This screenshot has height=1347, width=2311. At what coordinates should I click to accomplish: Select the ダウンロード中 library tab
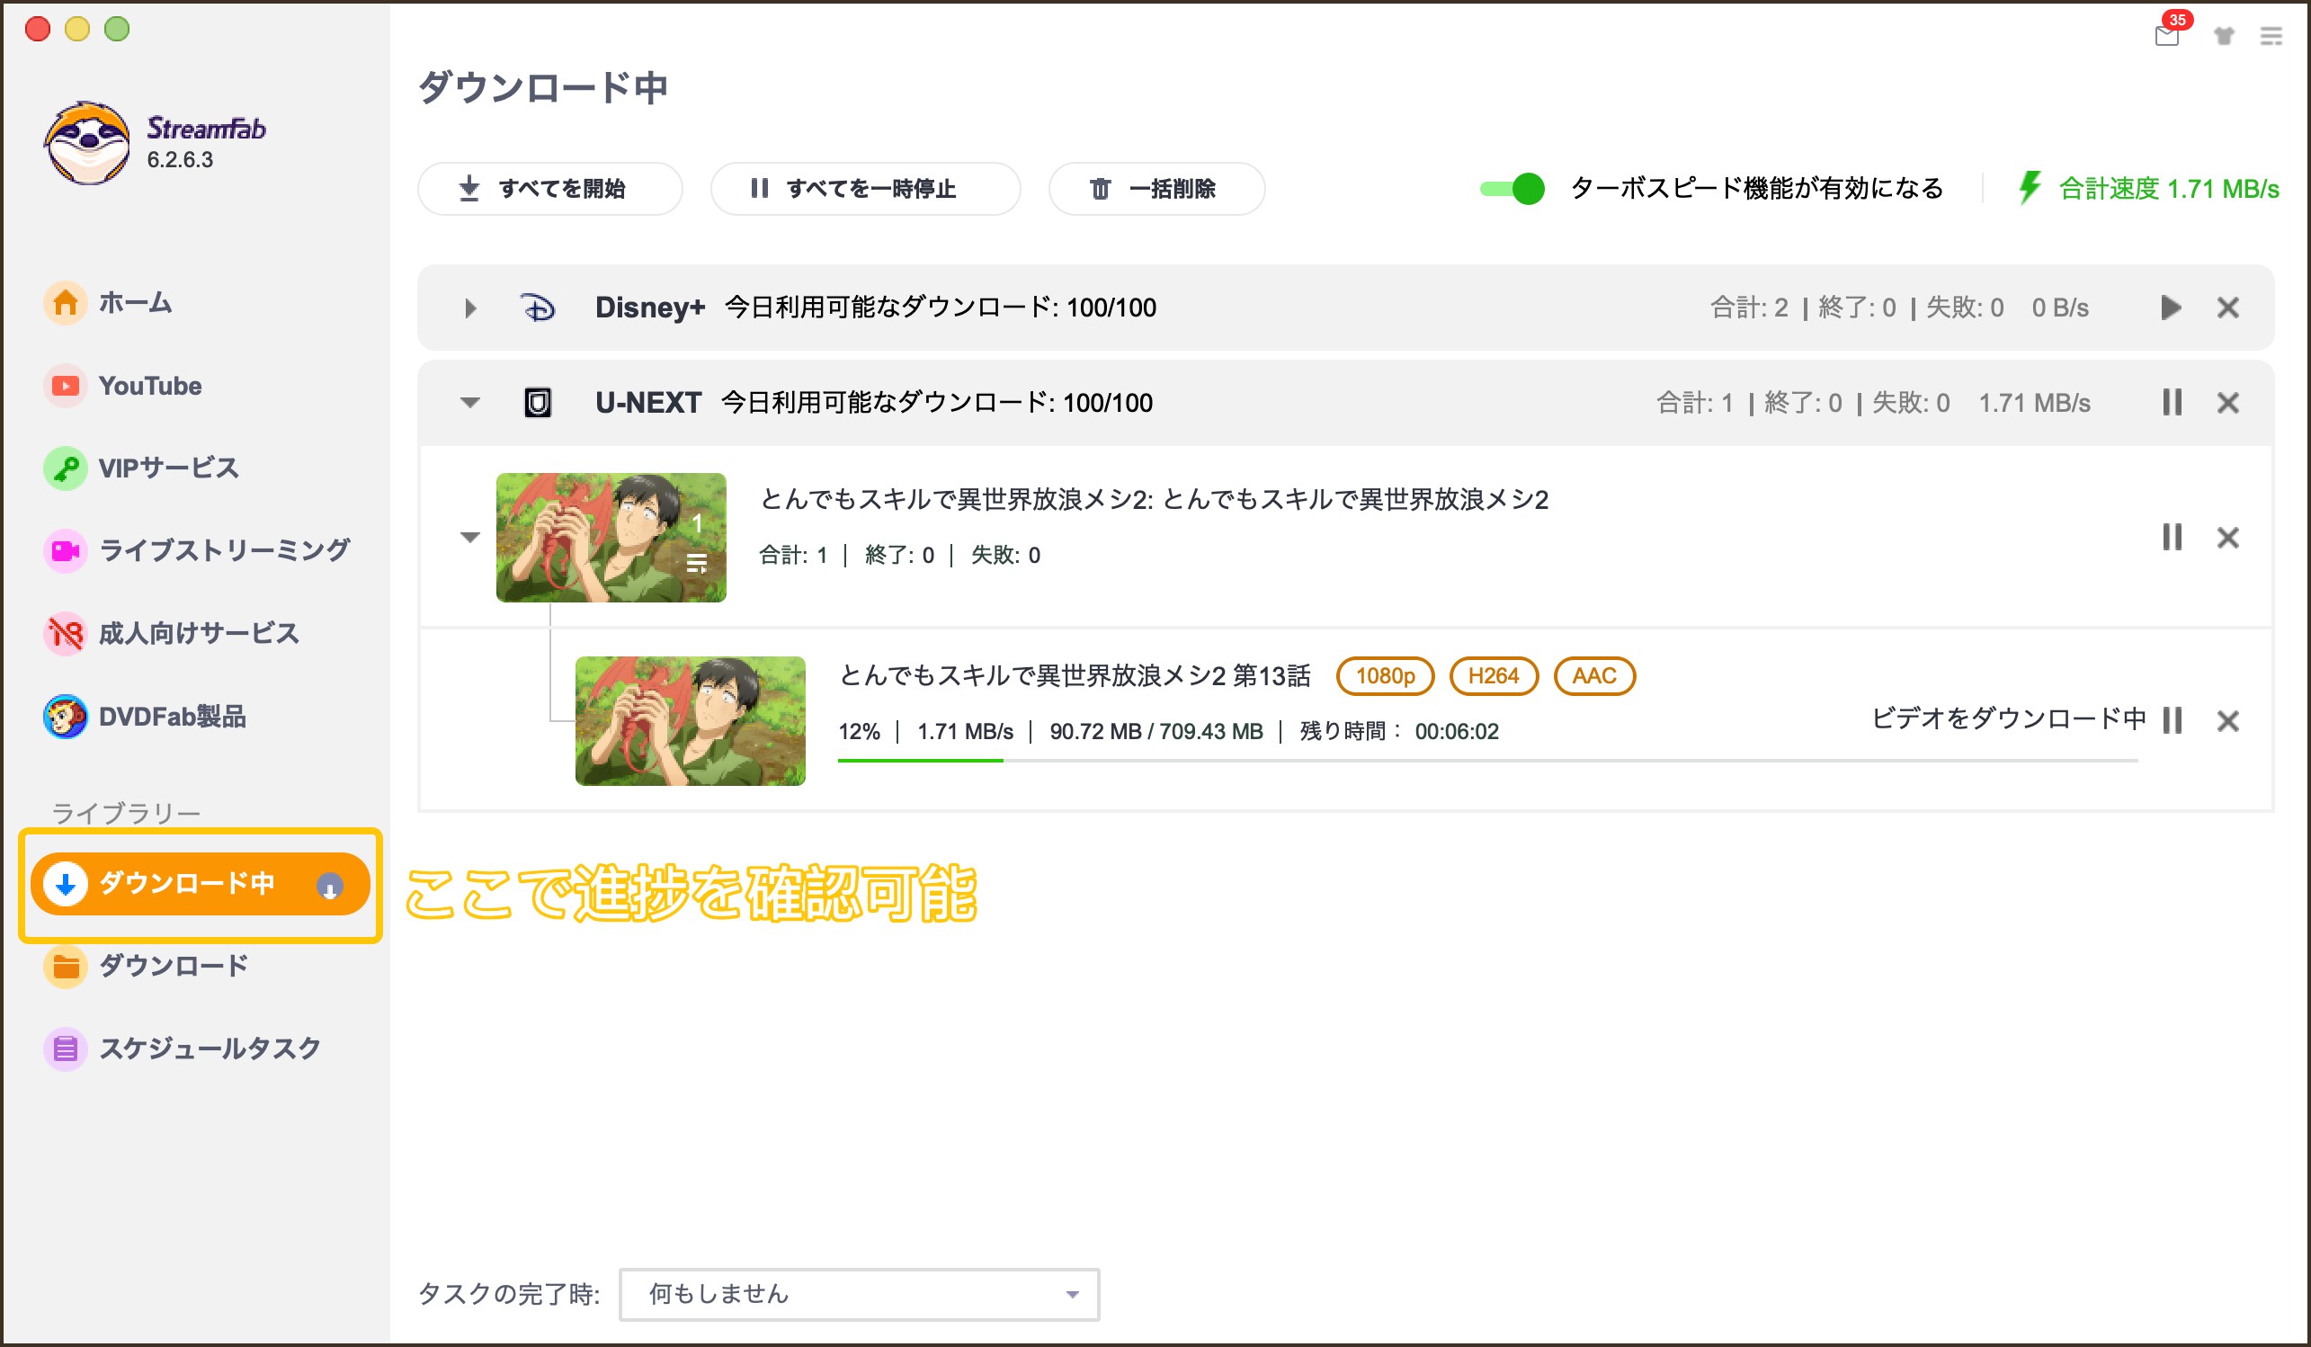(186, 883)
